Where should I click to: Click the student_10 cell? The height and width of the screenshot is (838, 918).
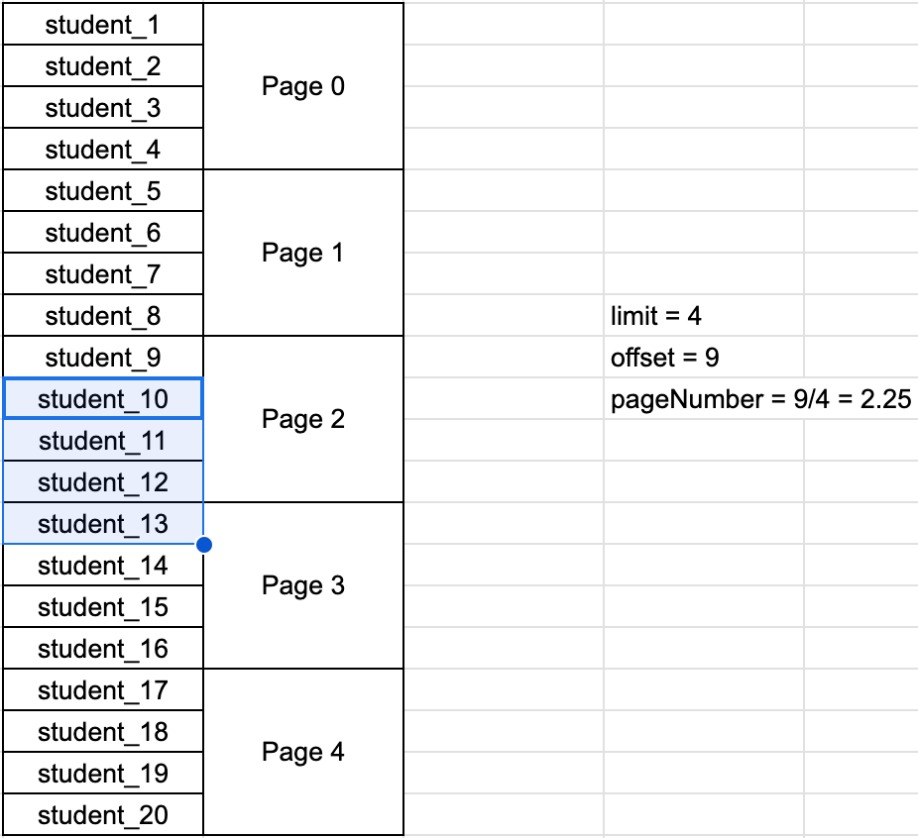click(x=103, y=399)
